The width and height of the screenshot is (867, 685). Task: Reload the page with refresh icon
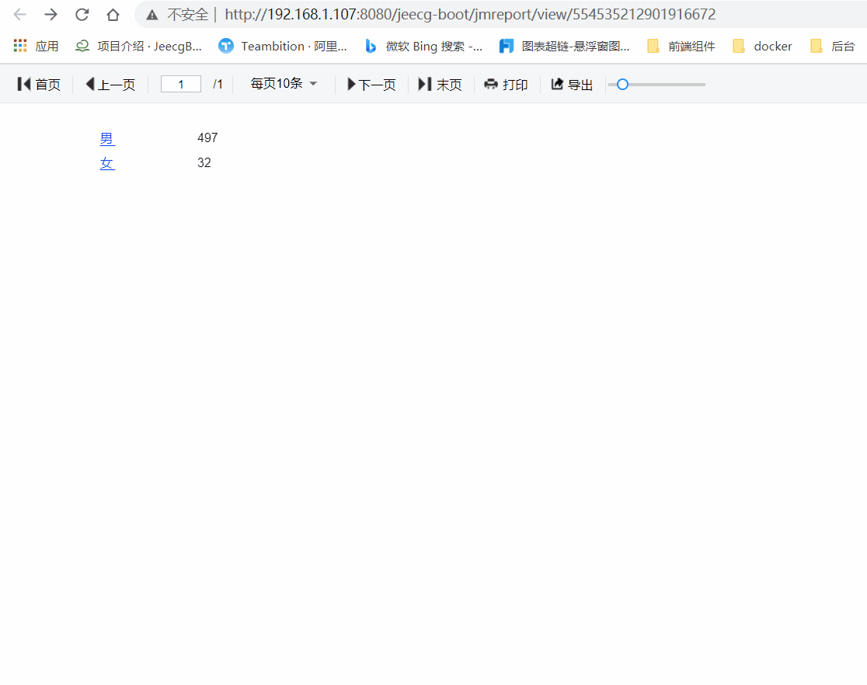tap(82, 15)
